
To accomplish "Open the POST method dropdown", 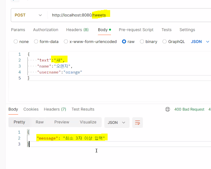I will 28,15.
